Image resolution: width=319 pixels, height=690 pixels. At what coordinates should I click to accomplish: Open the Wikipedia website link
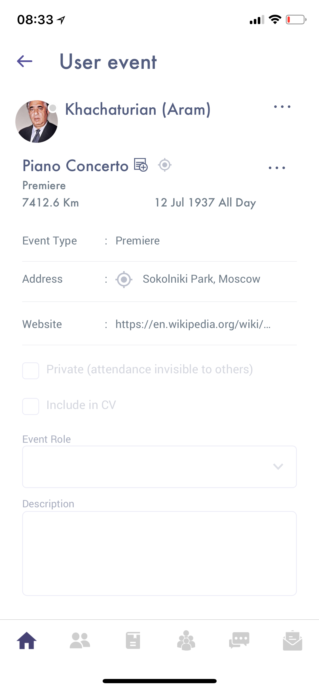[x=193, y=324]
